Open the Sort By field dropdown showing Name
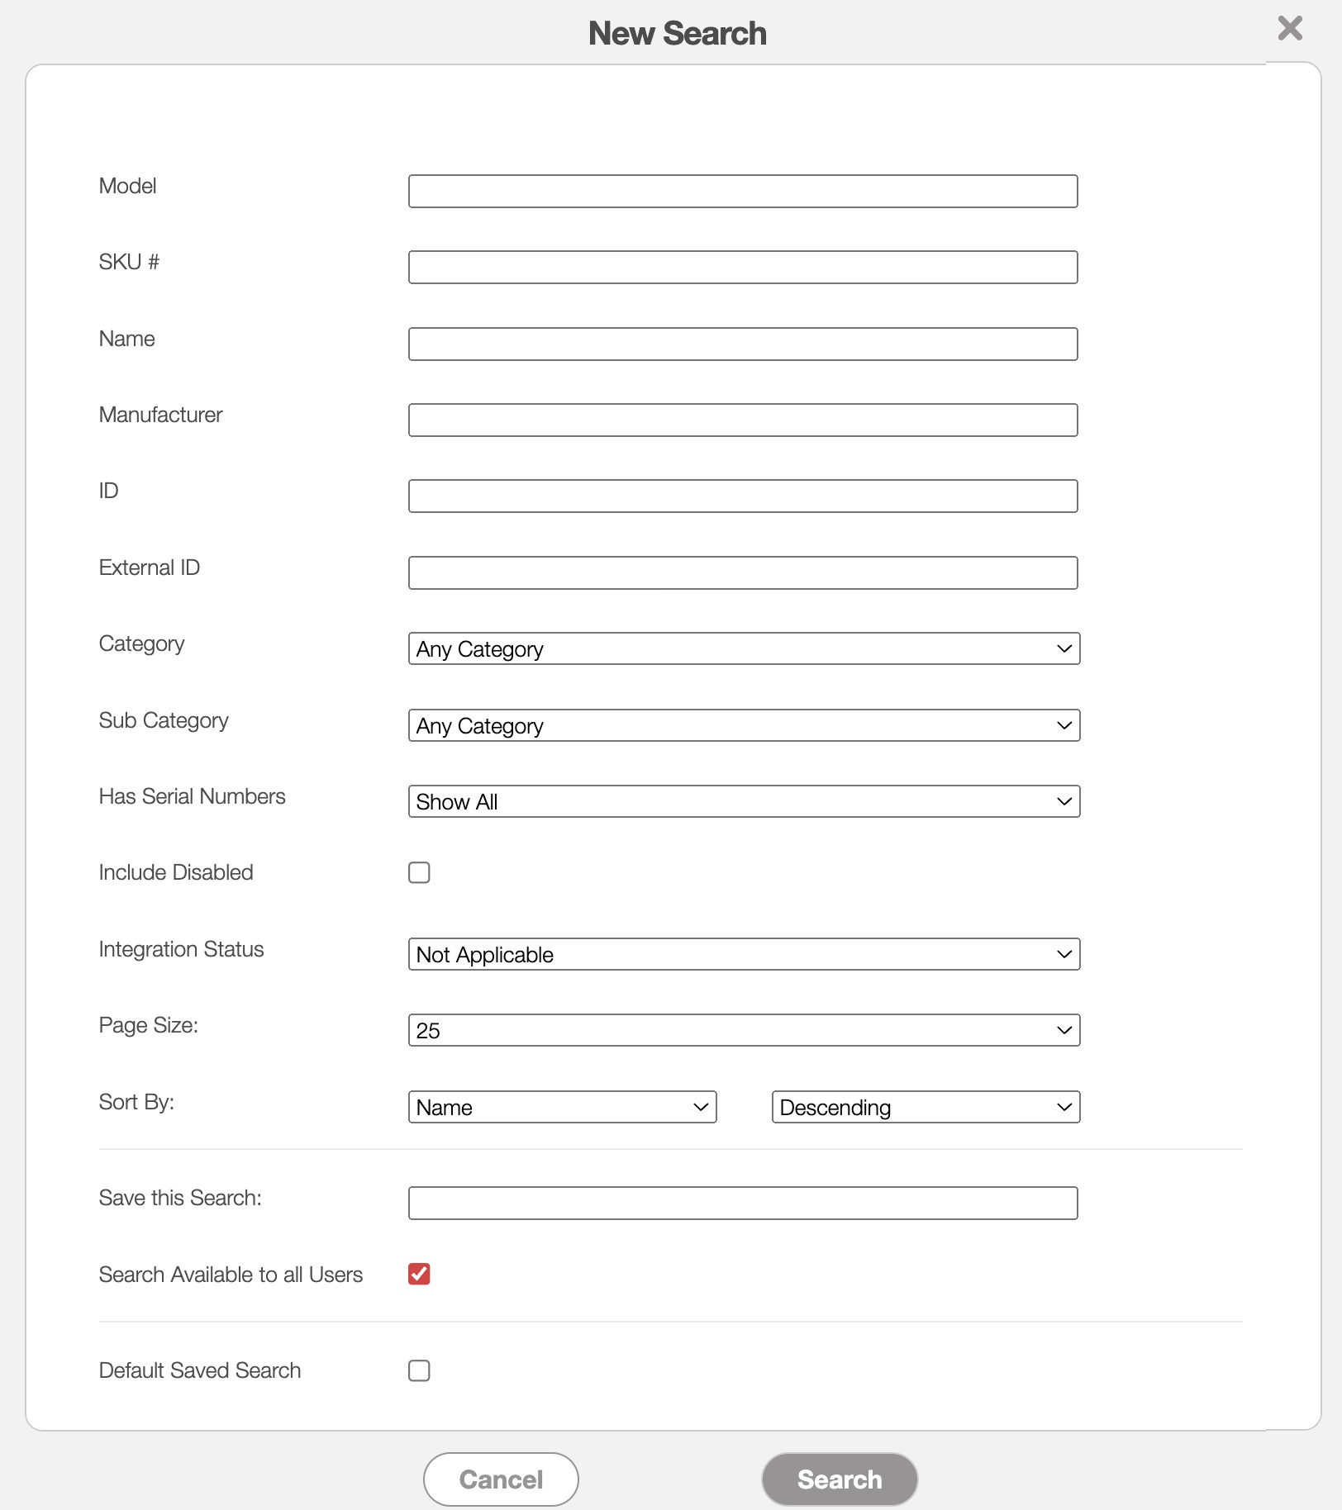 coord(562,1108)
